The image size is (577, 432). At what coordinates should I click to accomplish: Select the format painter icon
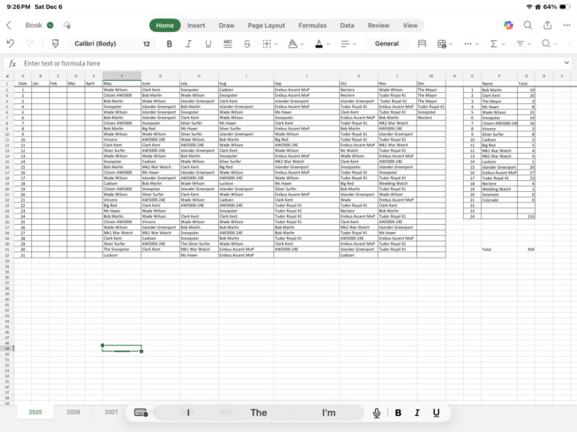55,44
